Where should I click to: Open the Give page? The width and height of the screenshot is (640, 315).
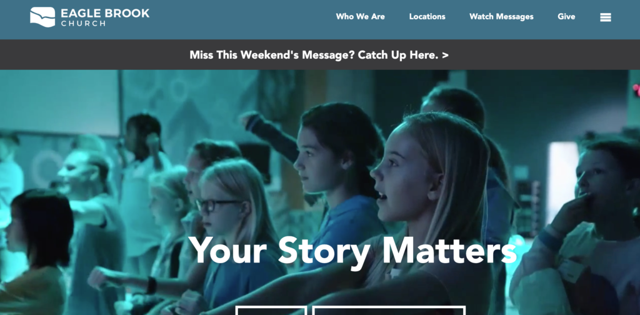[566, 17]
